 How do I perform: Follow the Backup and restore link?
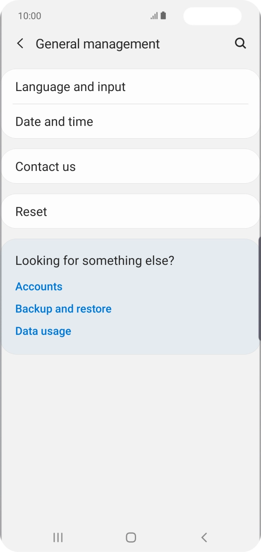click(63, 309)
